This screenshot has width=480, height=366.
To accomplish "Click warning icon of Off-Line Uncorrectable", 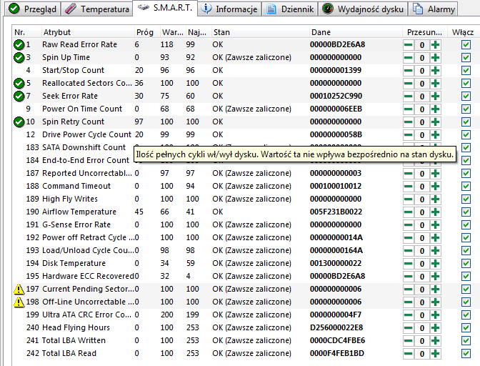I will 19,302.
